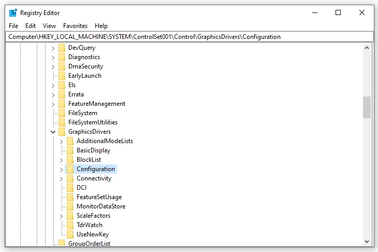Click the TdrWatch folder icon
This screenshot has height=252, width=378.
[70, 225]
